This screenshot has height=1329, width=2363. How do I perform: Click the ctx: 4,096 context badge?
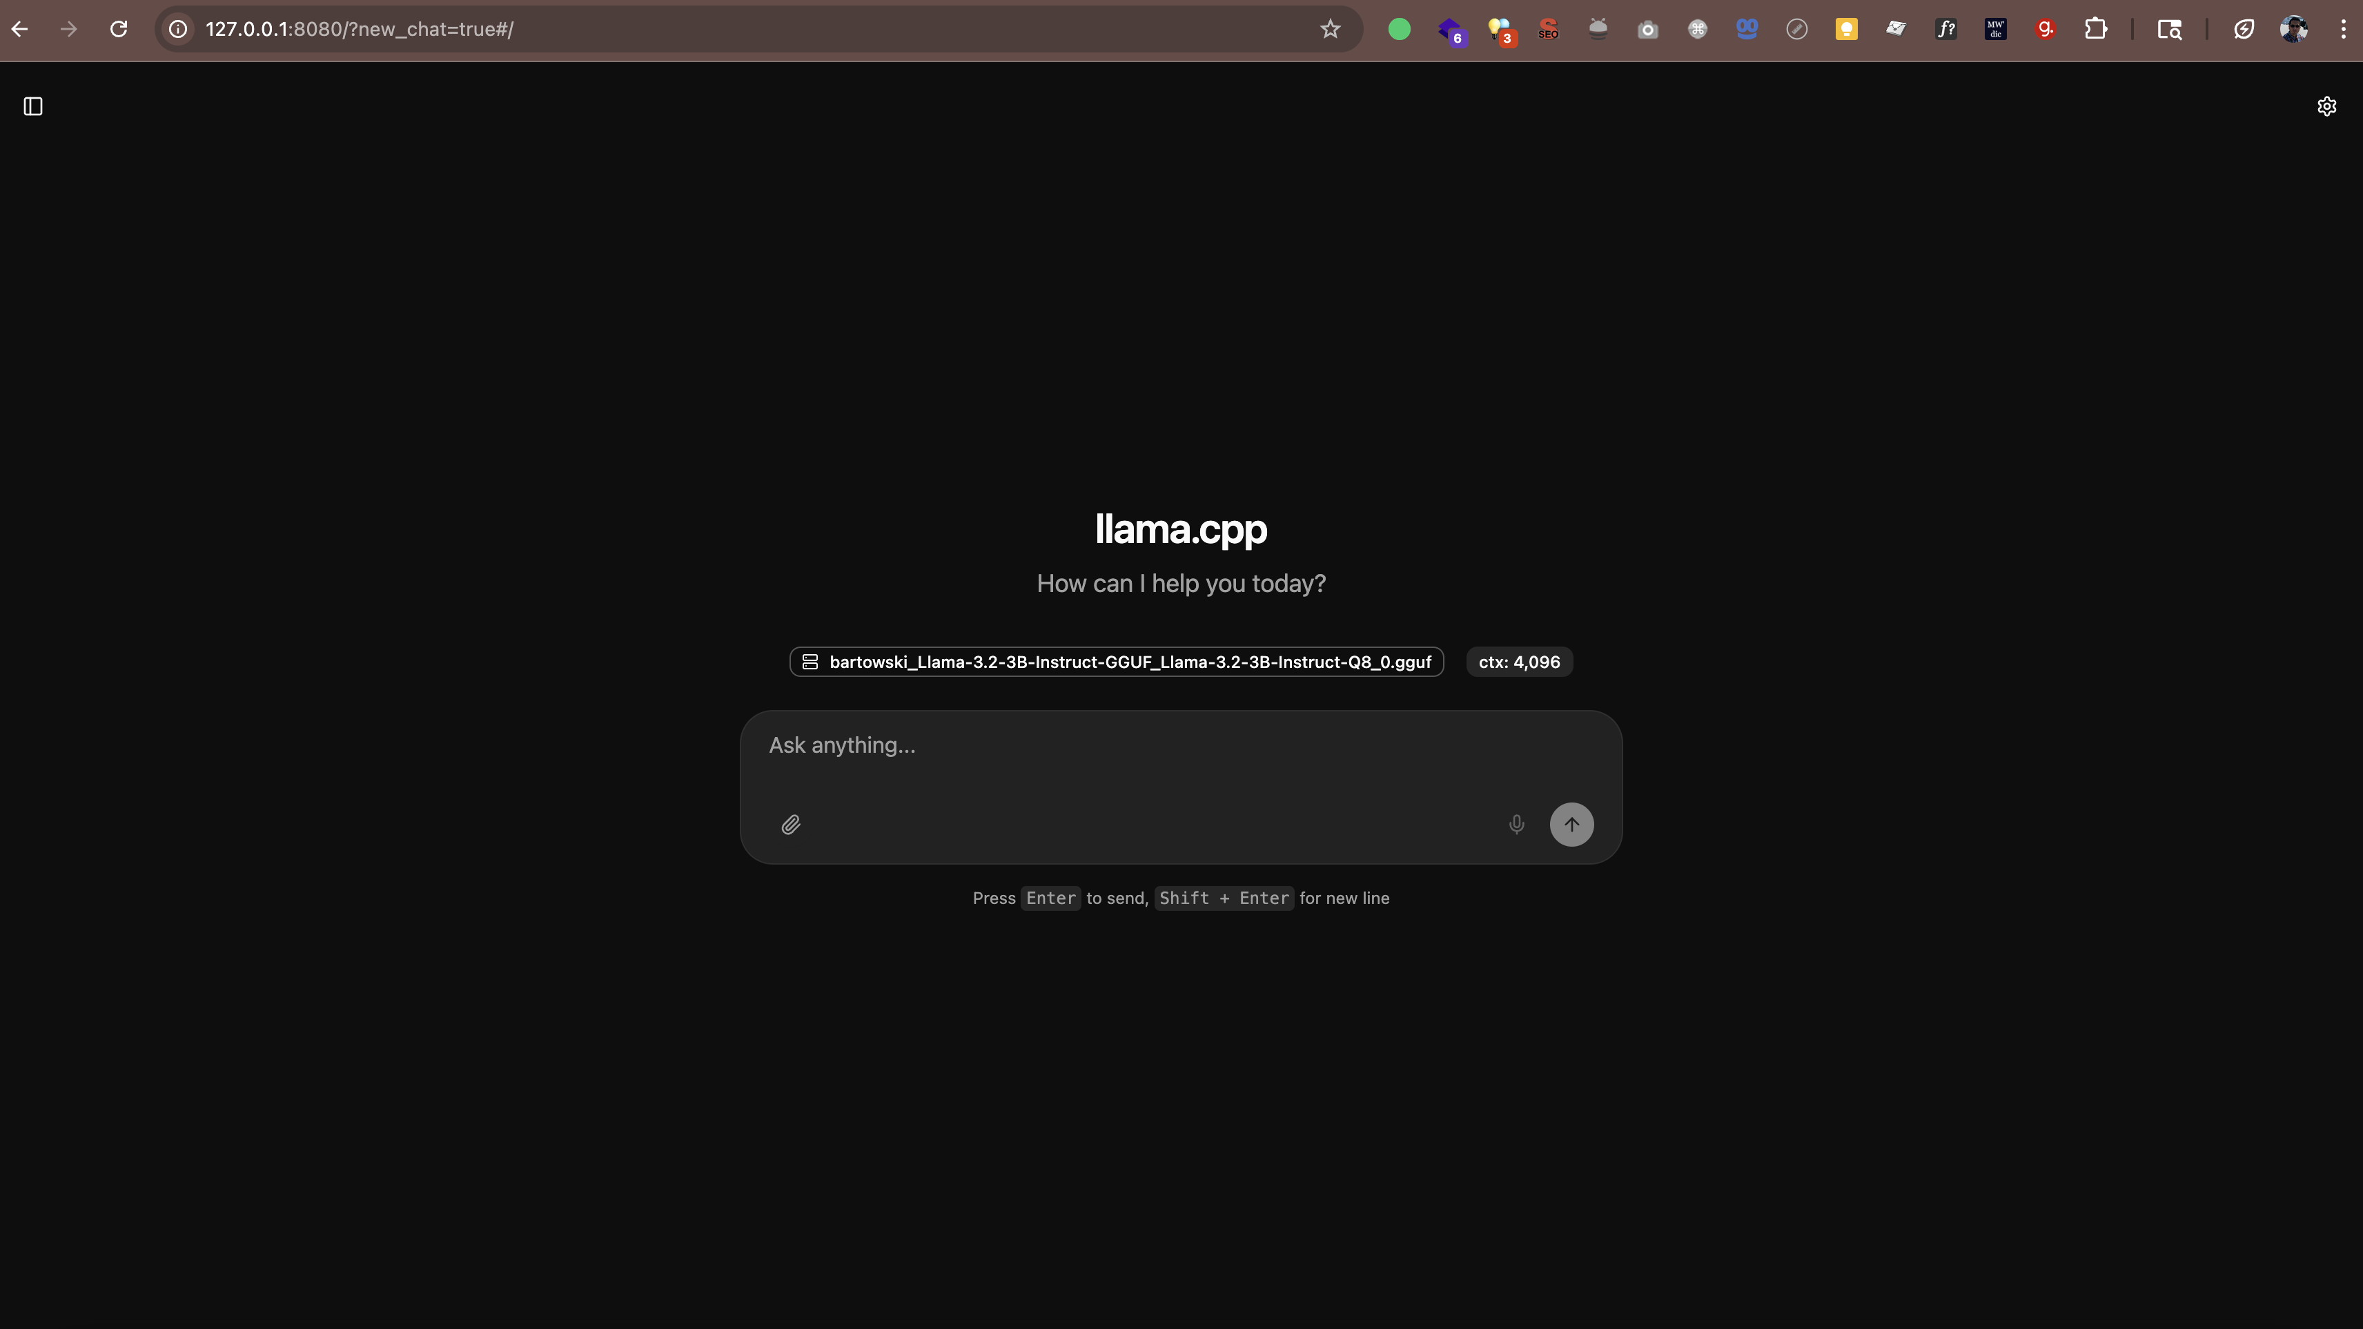pyautogui.click(x=1518, y=661)
